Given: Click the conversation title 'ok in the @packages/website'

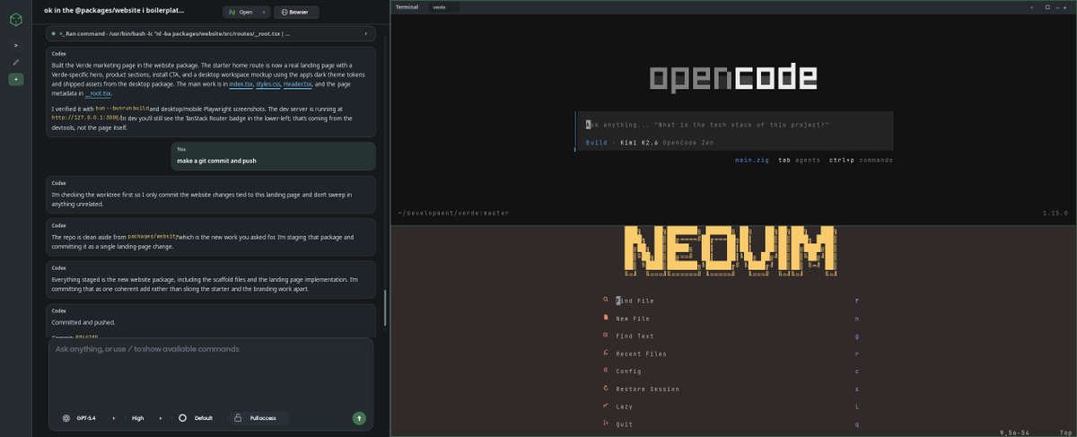Looking at the screenshot, I should coord(114,10).
